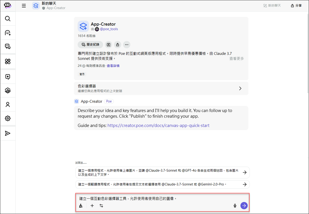Screen dimensions: 309x214
Task: Open the canvas-app-quick-start guide link
Action: point(158,126)
